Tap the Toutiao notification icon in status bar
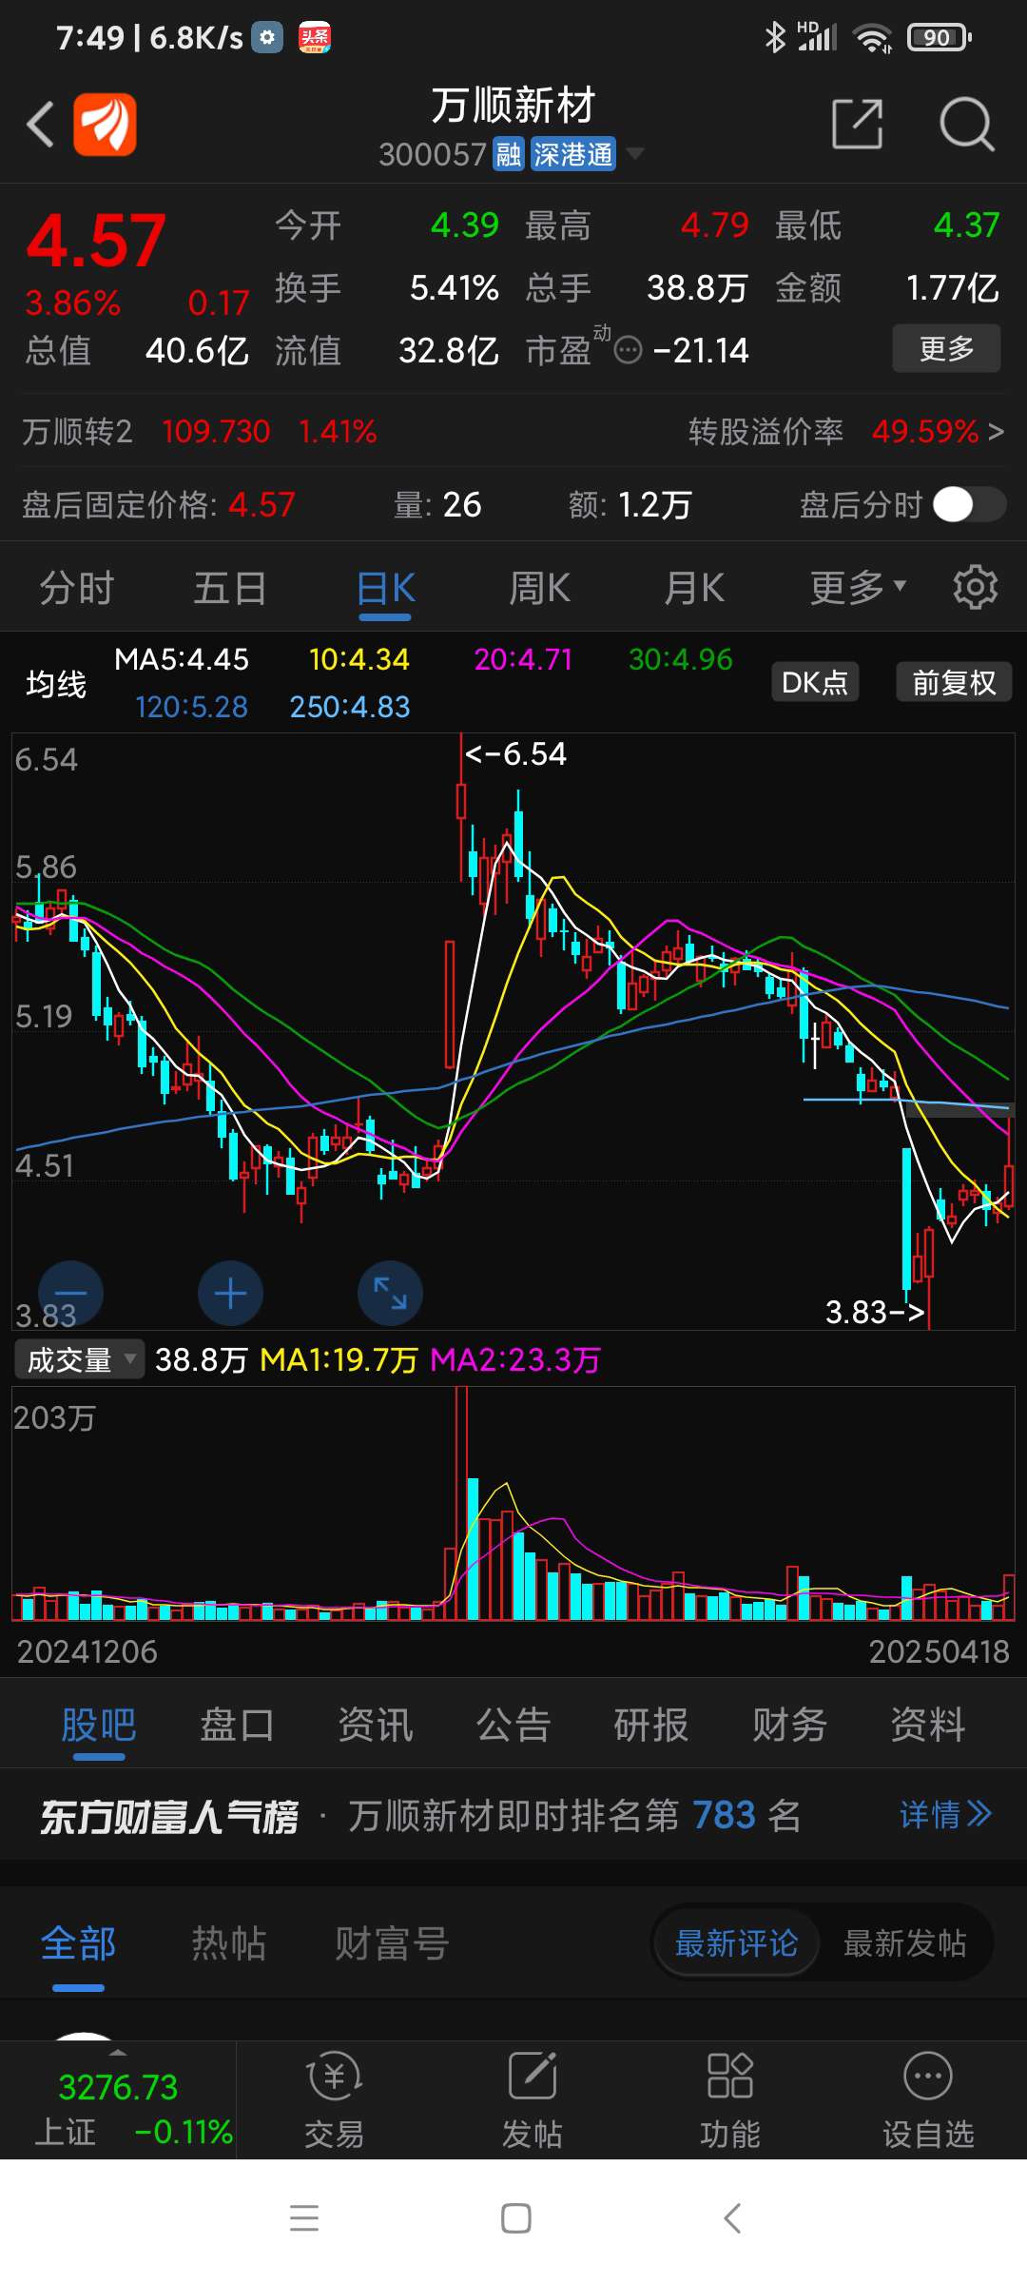The image size is (1027, 2283). tap(315, 37)
